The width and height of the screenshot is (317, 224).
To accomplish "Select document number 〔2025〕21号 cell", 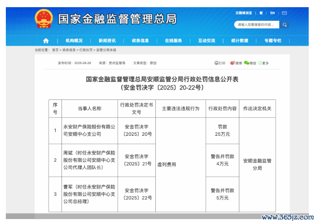I will click(x=136, y=160).
